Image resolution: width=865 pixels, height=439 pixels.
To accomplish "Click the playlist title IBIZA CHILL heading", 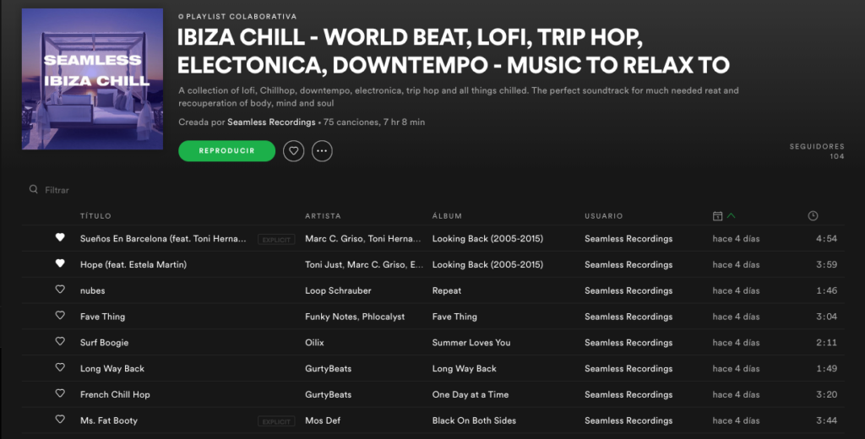I will 454,51.
